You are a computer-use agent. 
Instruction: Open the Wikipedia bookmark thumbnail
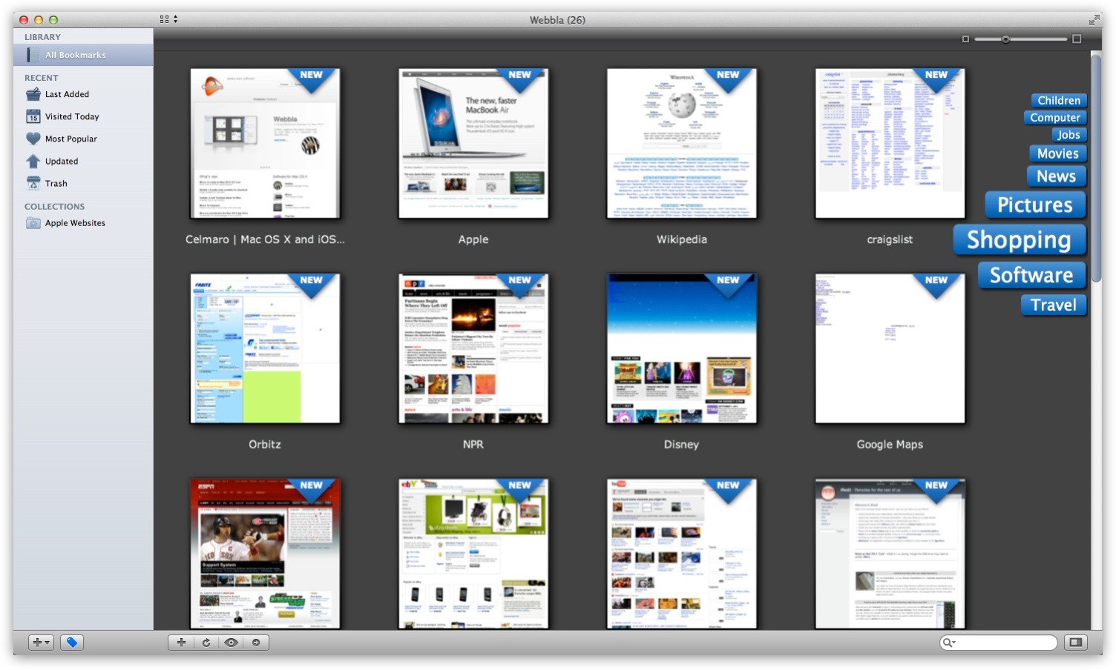[x=680, y=143]
